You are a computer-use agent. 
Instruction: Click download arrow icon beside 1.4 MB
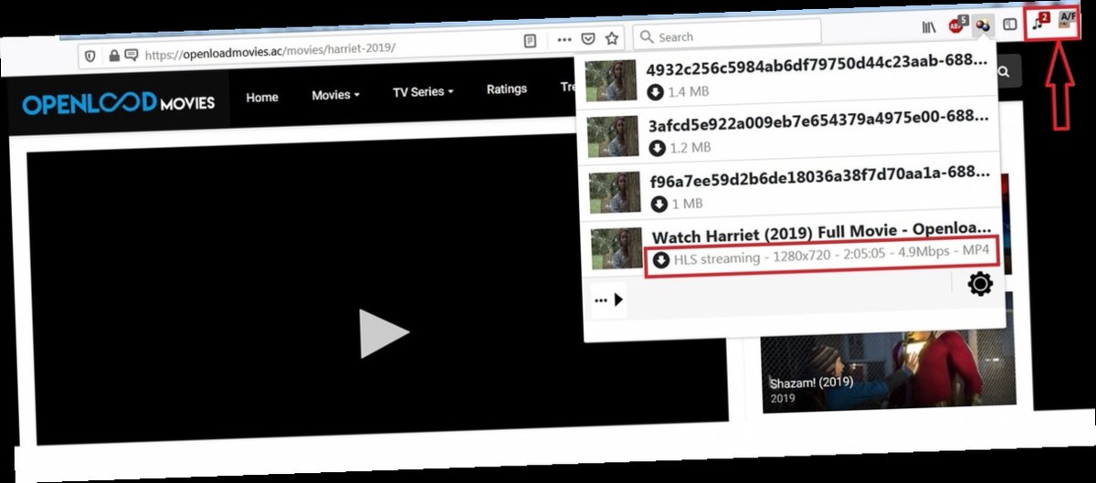pos(655,92)
